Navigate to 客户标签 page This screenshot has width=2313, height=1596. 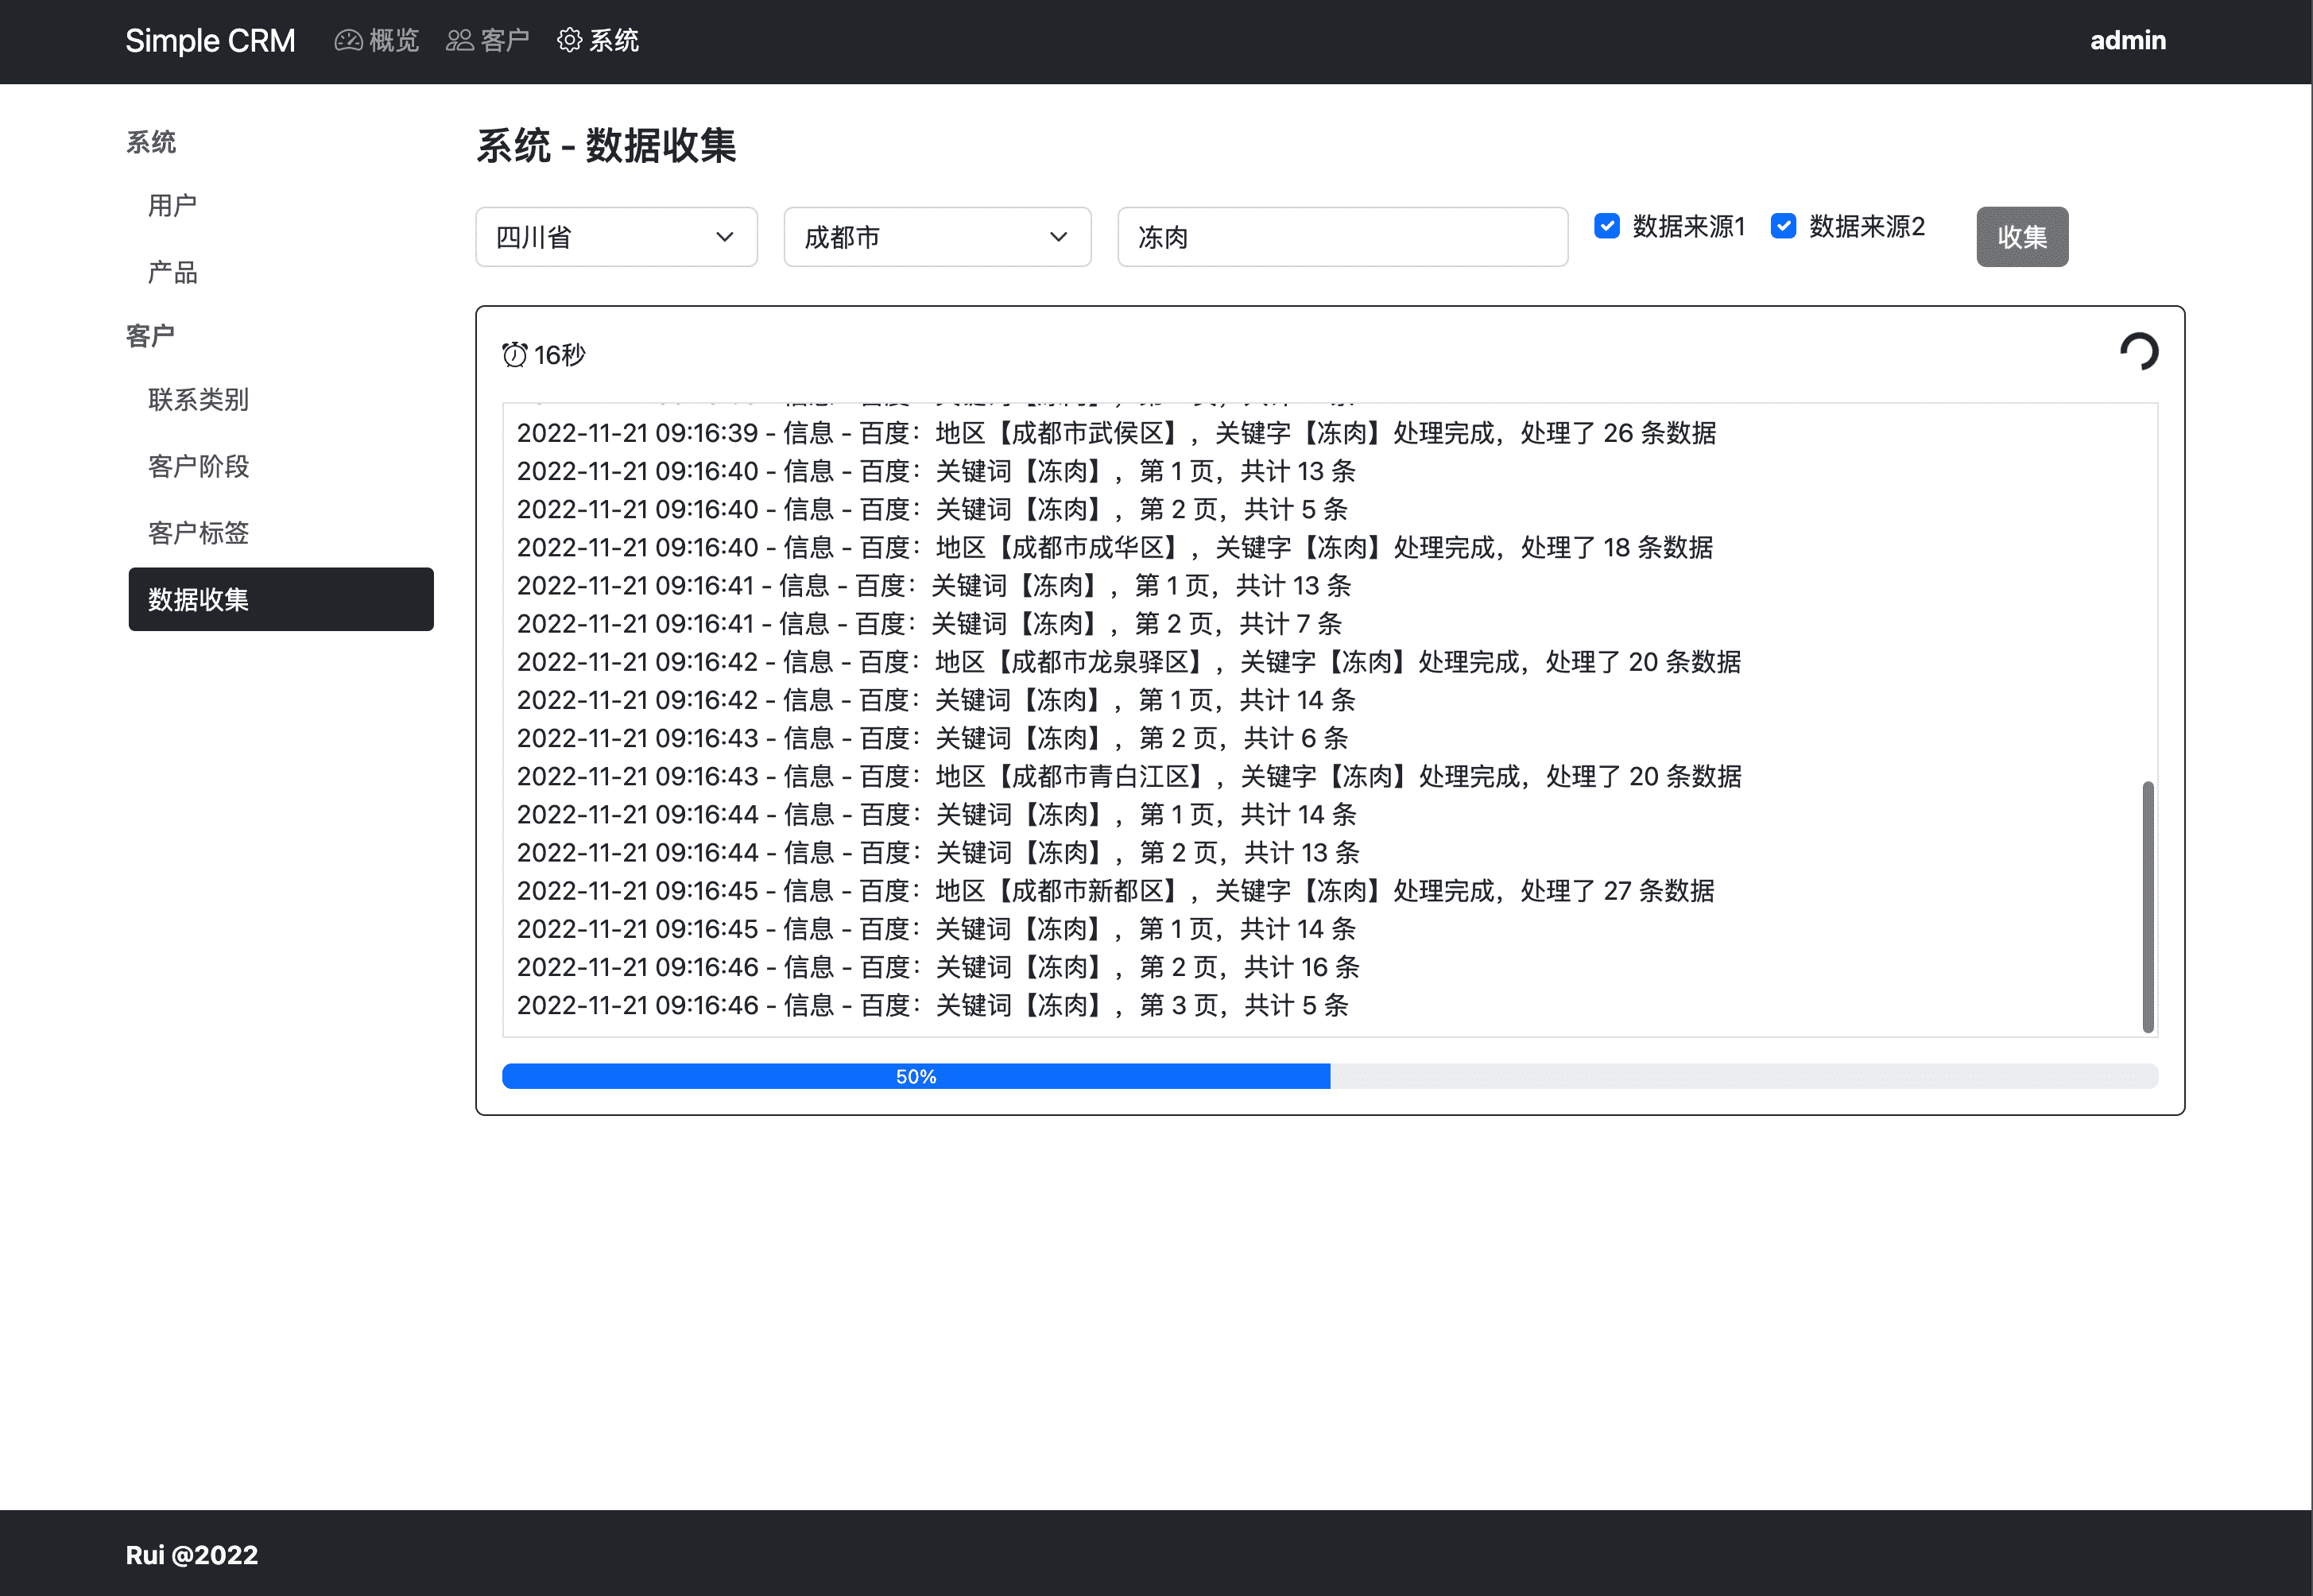coord(198,533)
